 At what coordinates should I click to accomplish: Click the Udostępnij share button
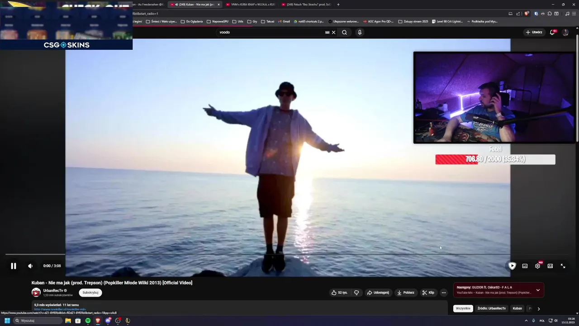pyautogui.click(x=378, y=292)
